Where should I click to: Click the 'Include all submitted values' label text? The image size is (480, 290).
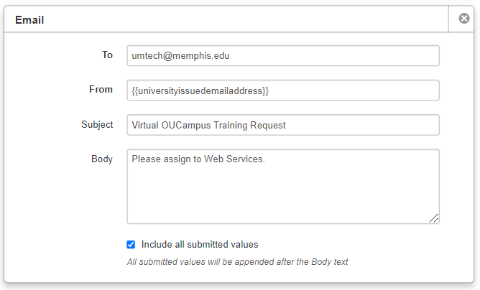[200, 244]
